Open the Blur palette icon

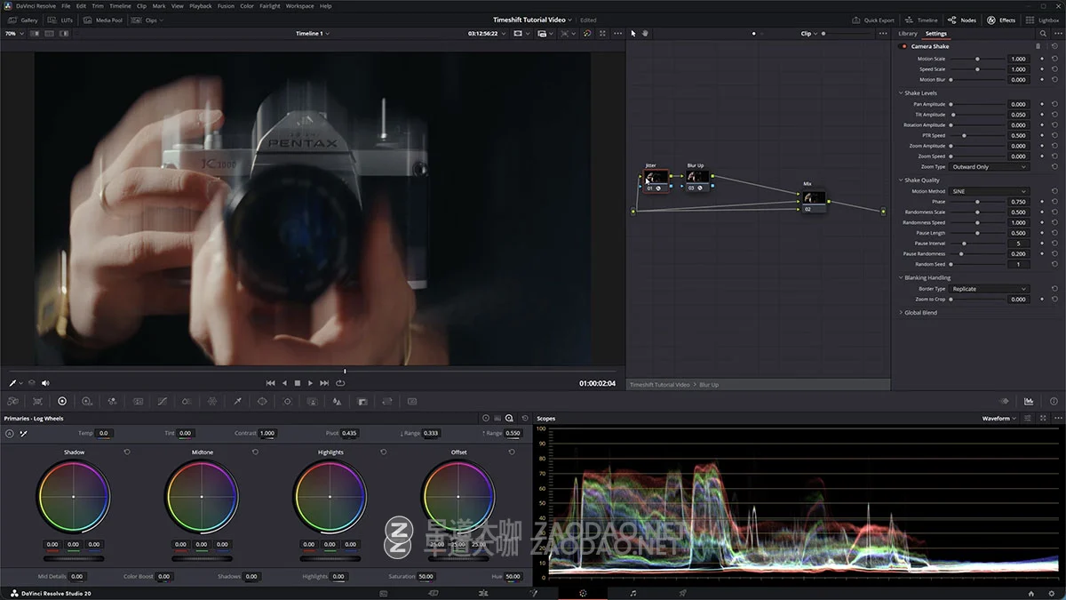point(337,401)
